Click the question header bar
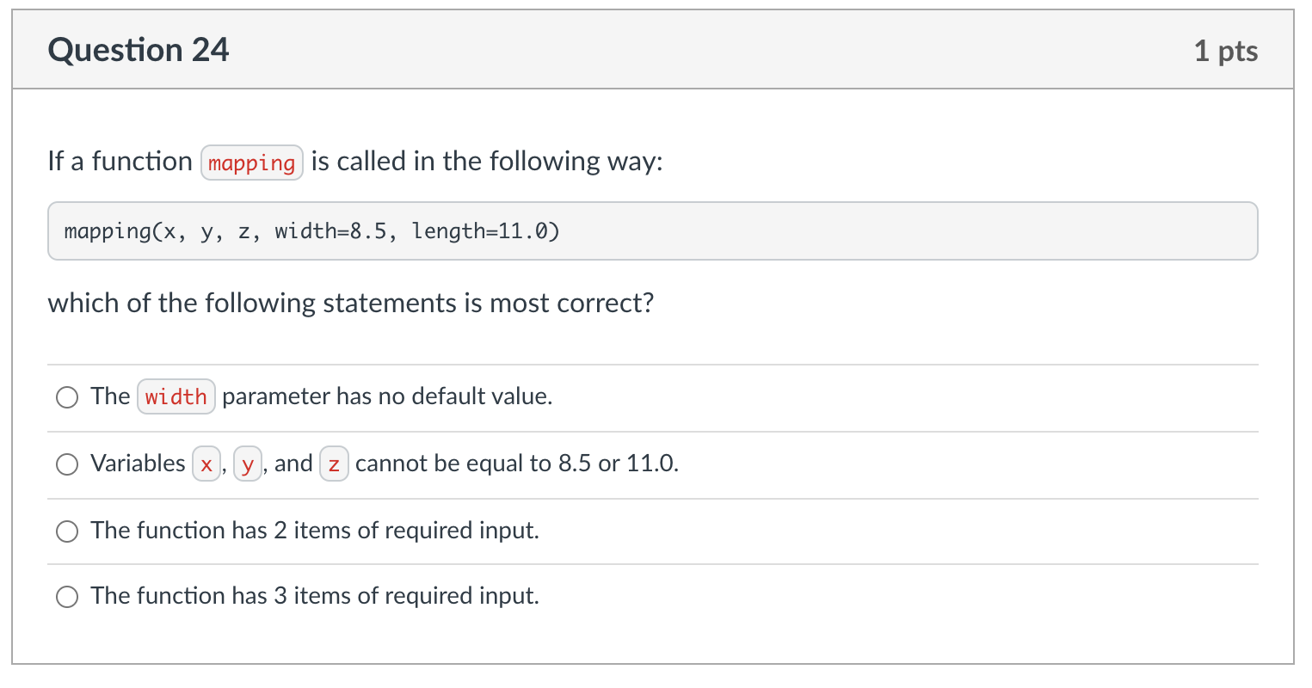Image resolution: width=1312 pixels, height=688 pixels. 654,49
